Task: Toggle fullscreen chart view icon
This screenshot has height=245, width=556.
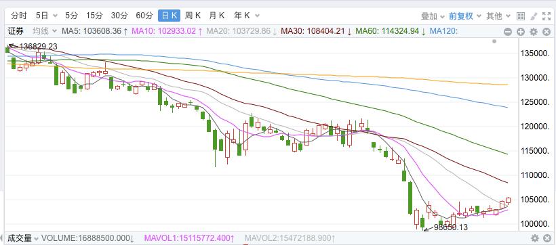Action: (x=547, y=16)
